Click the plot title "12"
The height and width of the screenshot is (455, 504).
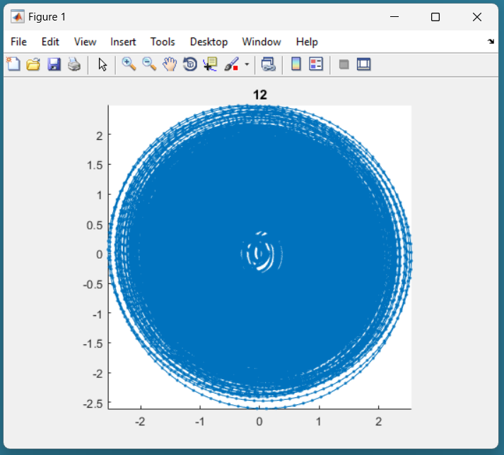(x=260, y=95)
